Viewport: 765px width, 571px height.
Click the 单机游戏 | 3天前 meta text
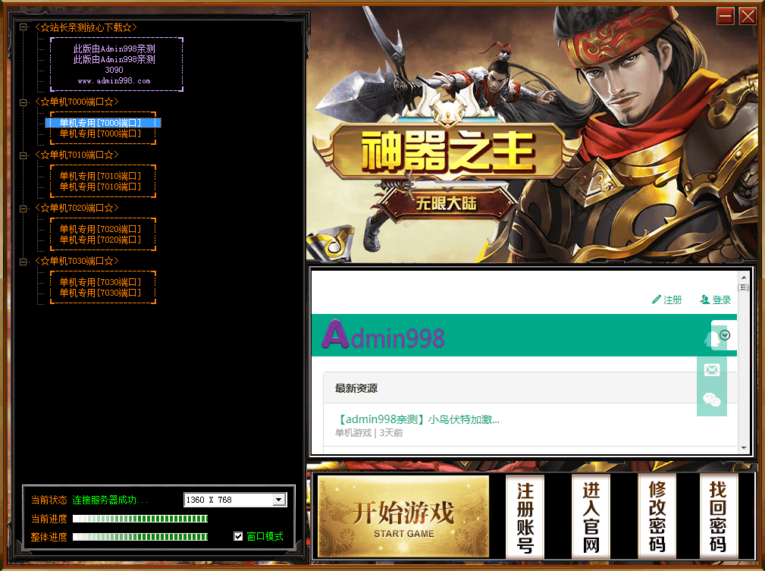point(368,433)
